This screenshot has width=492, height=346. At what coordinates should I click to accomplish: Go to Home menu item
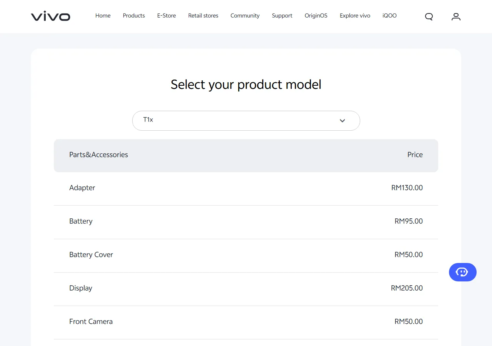pos(103,16)
